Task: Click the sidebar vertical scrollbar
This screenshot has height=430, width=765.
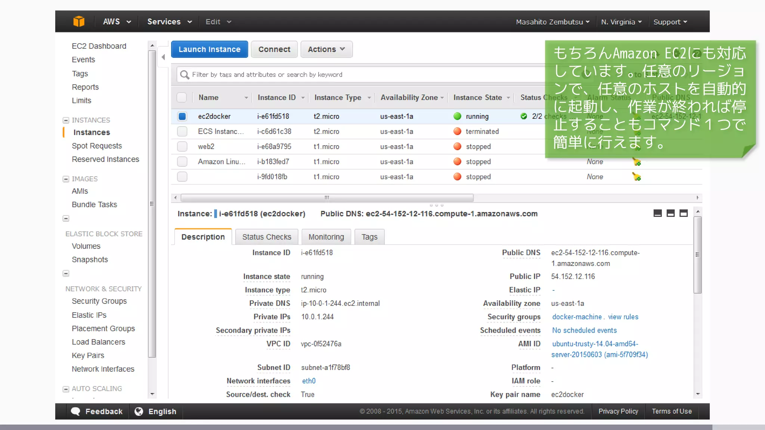Action: click(x=152, y=204)
